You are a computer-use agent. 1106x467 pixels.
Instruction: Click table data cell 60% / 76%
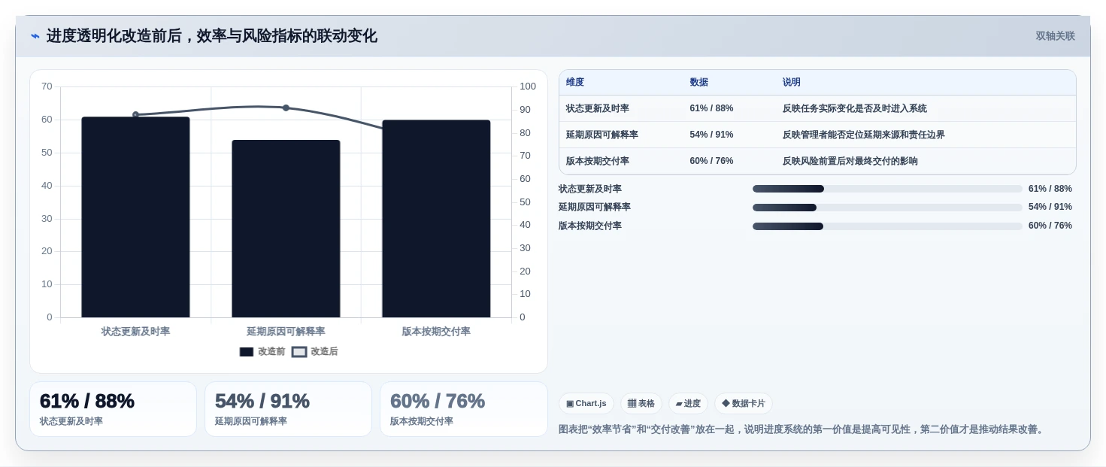[x=711, y=161]
